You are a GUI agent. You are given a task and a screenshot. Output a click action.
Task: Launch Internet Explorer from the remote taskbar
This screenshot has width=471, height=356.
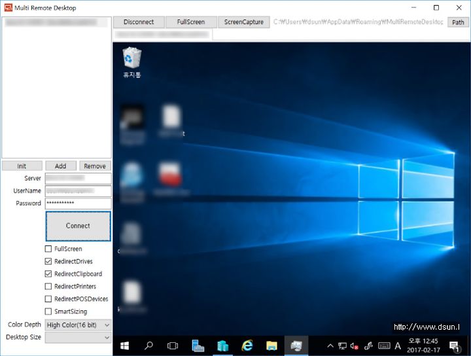[247, 346]
